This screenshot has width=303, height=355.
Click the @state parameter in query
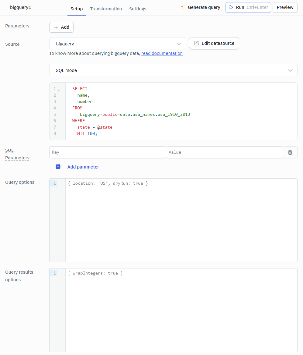(105, 127)
